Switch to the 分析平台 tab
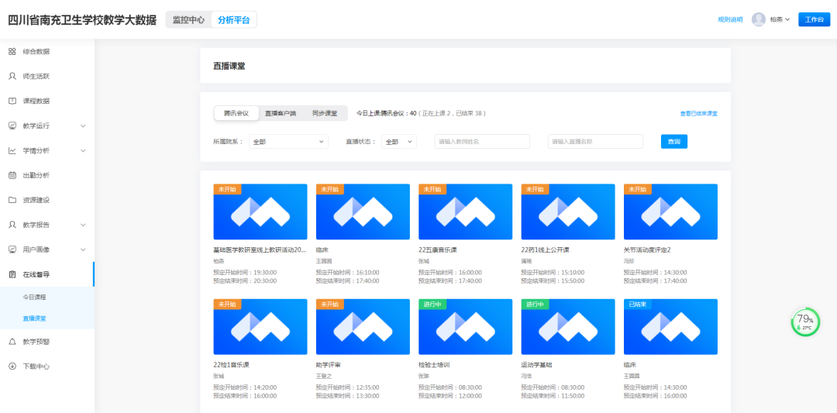Image resolution: width=837 pixels, height=413 pixels. (234, 19)
